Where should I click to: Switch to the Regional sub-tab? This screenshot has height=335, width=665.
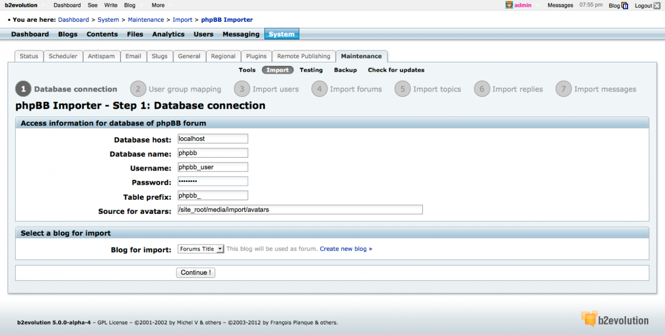coord(223,56)
